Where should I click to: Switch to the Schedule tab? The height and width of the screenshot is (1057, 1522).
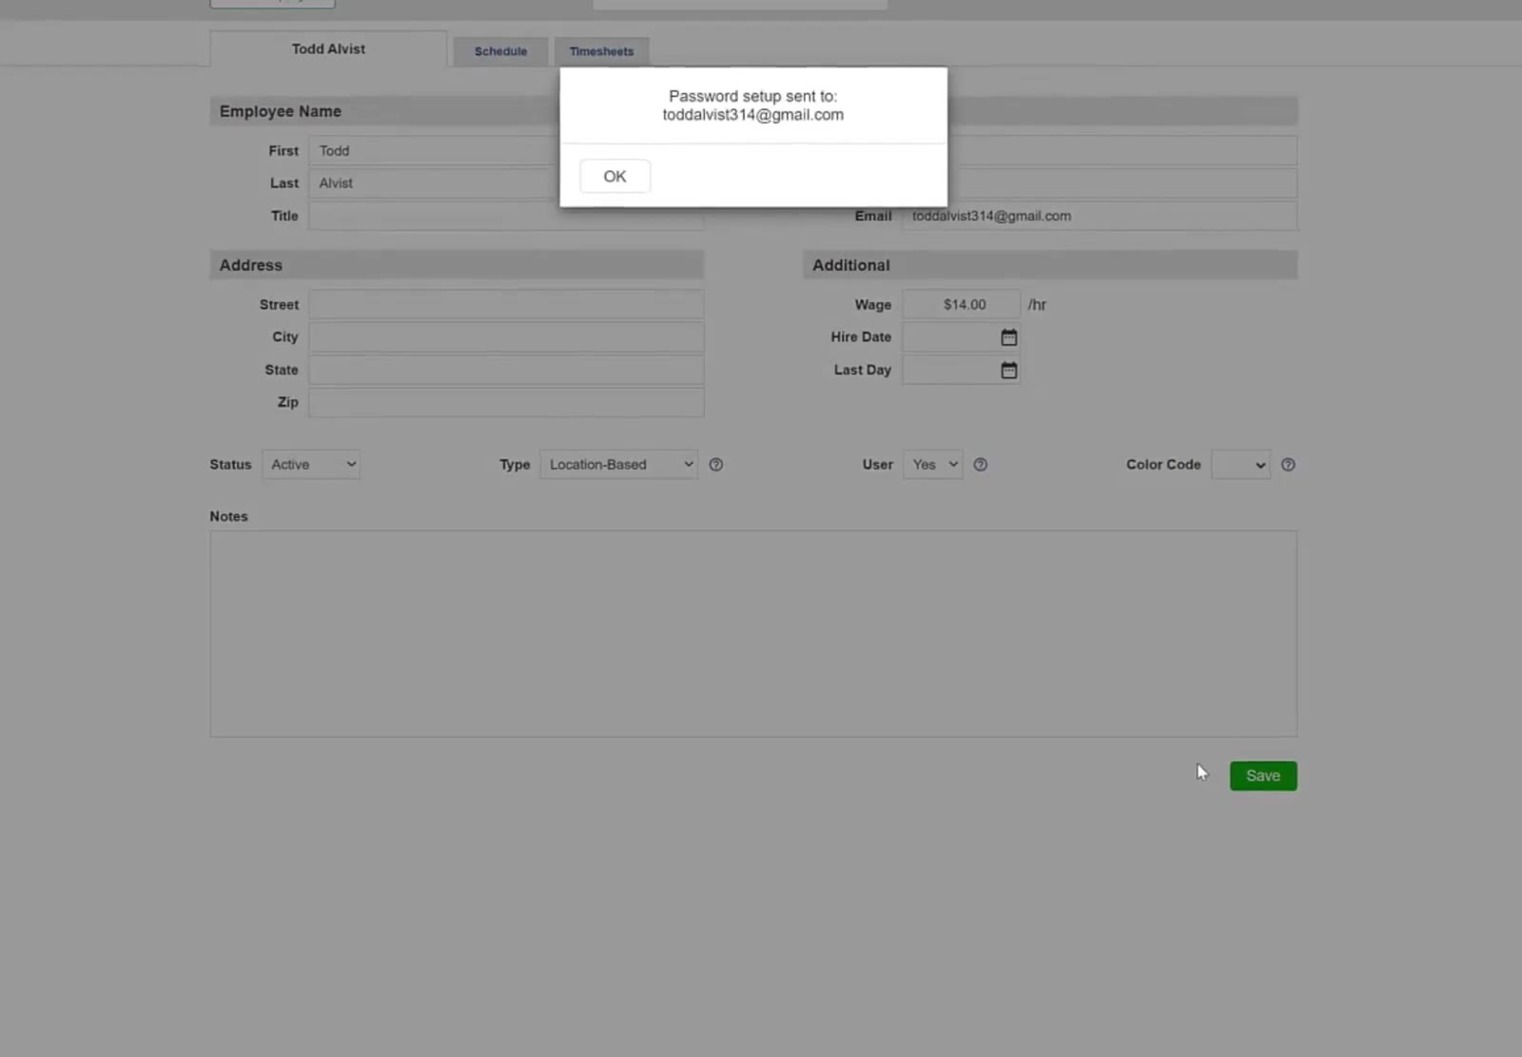point(500,51)
